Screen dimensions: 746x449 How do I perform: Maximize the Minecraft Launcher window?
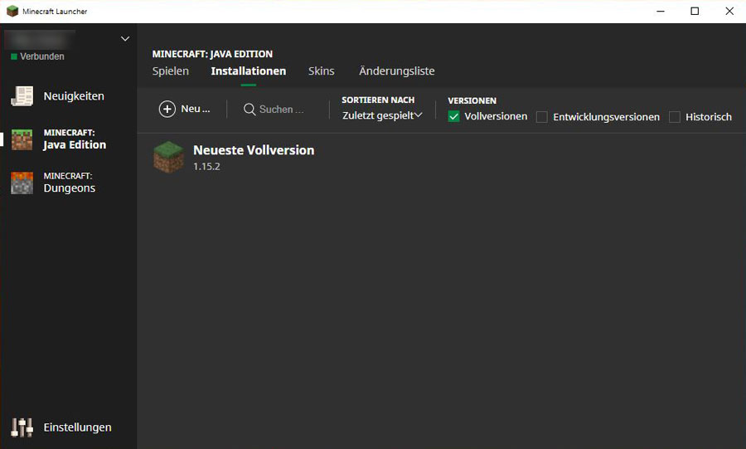pyautogui.click(x=695, y=12)
